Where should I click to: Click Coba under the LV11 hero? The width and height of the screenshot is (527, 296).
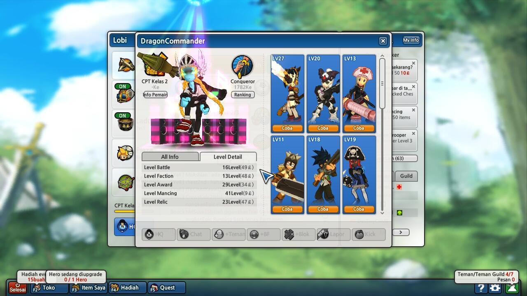[287, 209]
